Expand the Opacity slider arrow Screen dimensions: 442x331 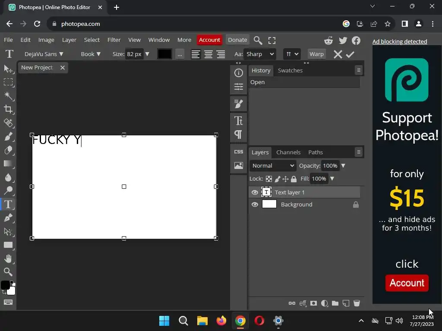(343, 166)
